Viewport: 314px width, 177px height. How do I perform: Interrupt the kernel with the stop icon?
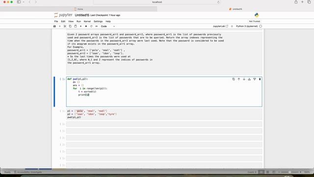coord(86,26)
